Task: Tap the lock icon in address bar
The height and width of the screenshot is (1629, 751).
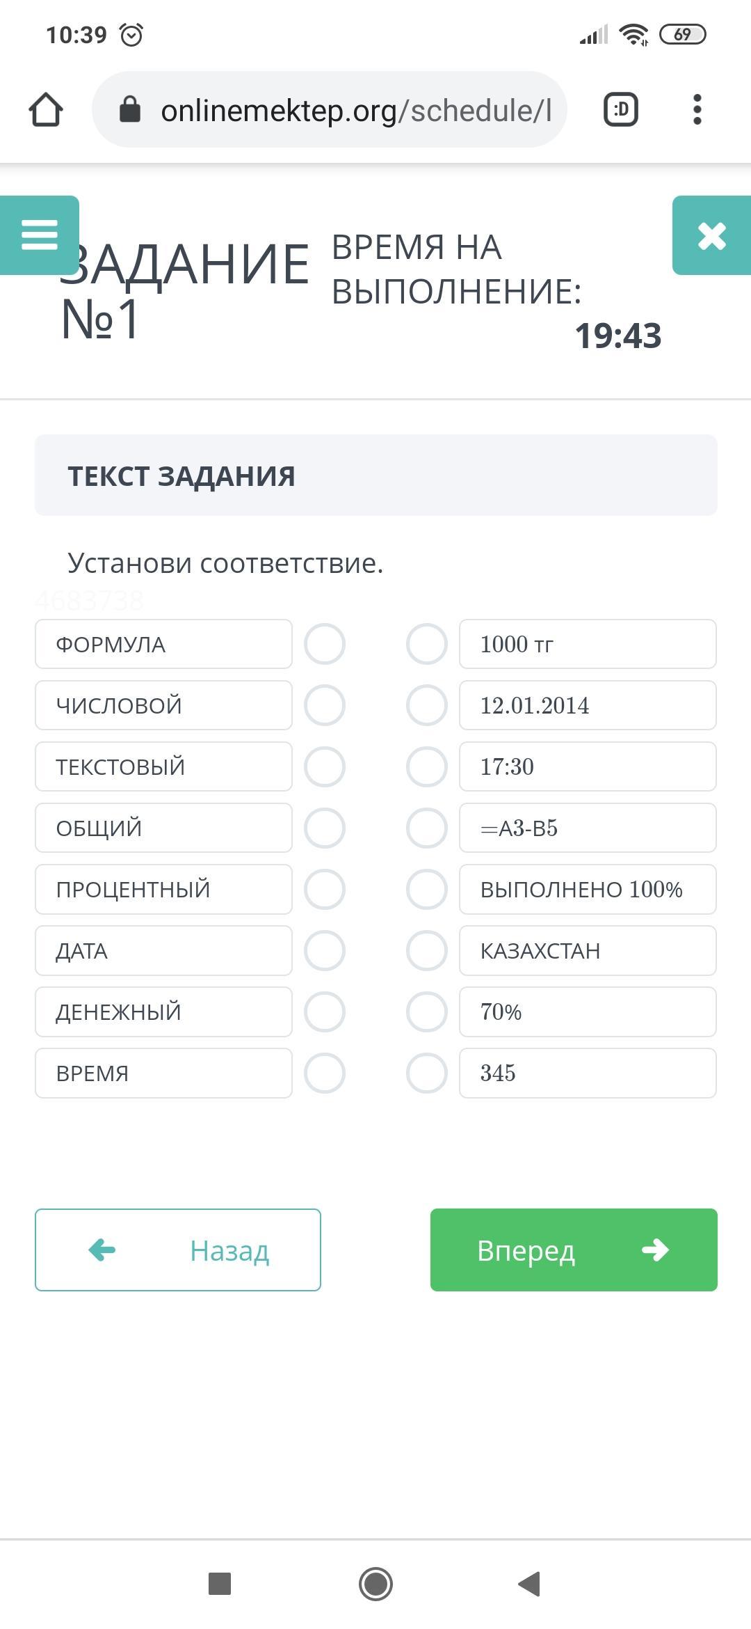Action: (130, 109)
